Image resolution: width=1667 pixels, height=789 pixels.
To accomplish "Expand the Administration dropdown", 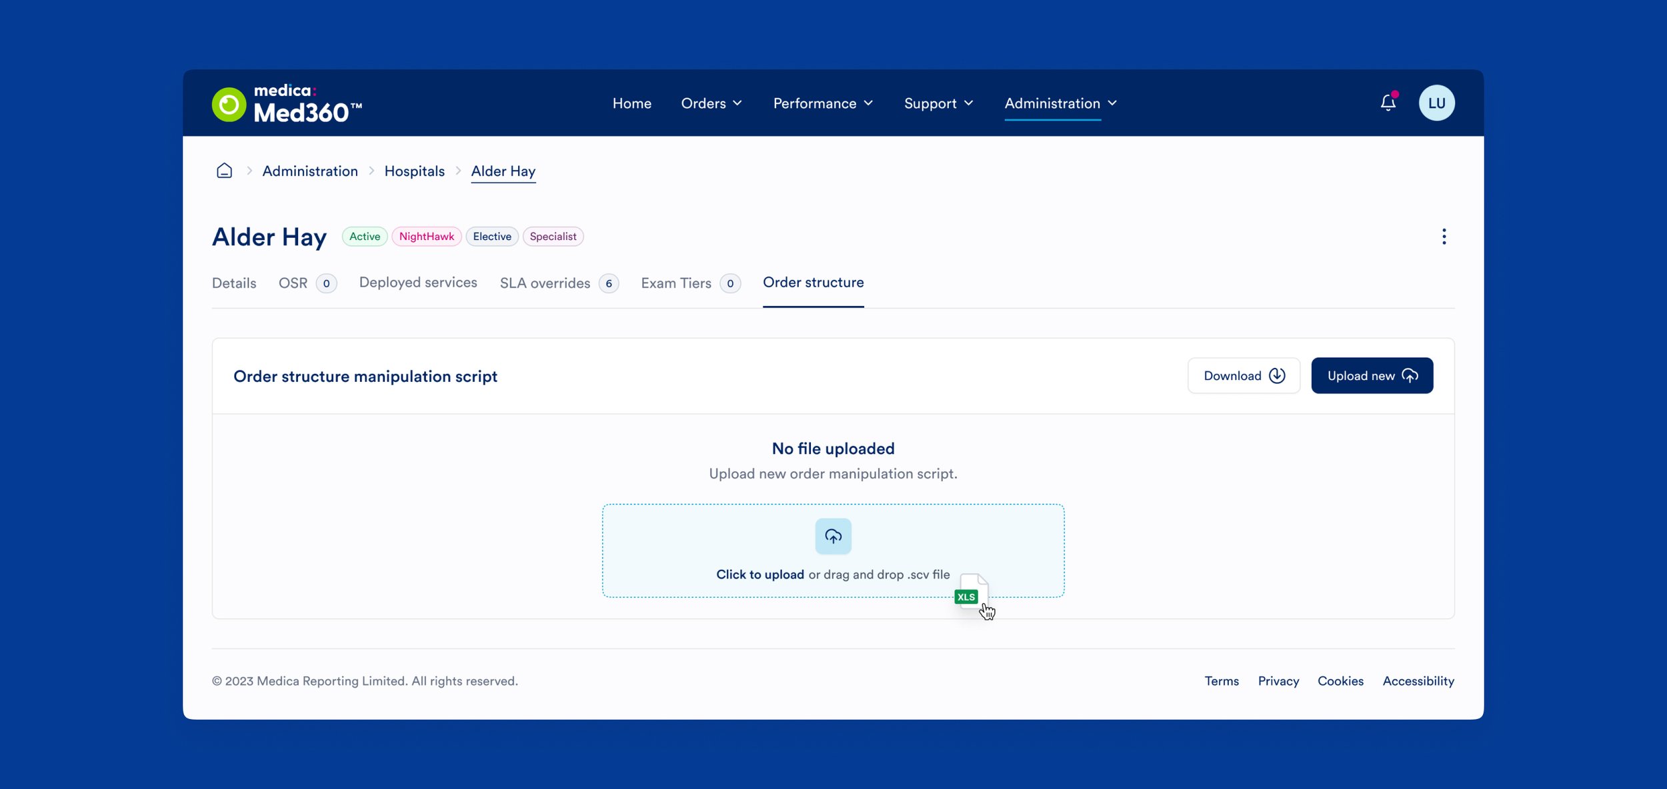I will click(x=1060, y=103).
